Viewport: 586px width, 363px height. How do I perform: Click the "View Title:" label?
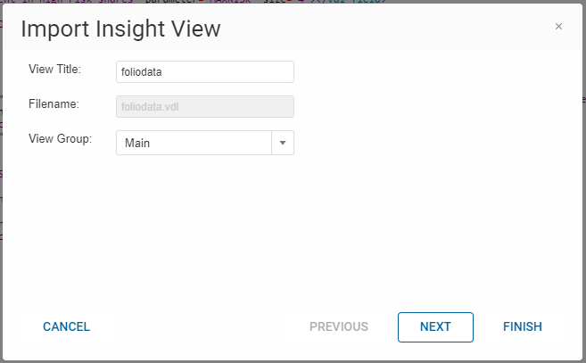pyautogui.click(x=55, y=69)
